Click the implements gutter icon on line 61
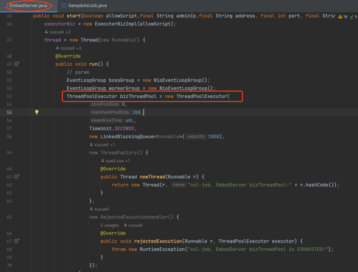This screenshot has height=272, width=358. [x=17, y=177]
